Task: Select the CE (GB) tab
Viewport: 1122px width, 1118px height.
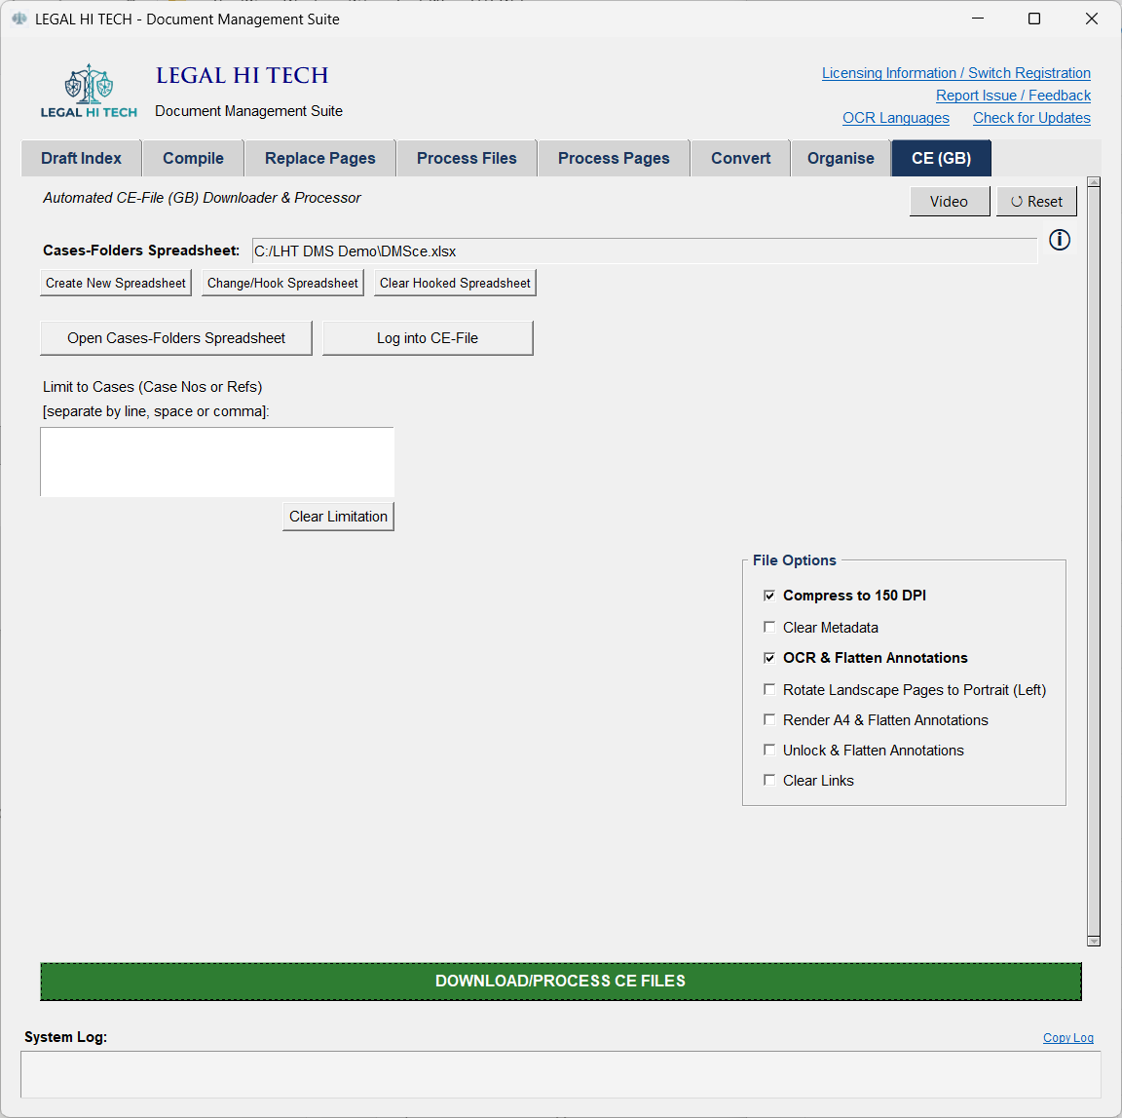Action: click(941, 158)
